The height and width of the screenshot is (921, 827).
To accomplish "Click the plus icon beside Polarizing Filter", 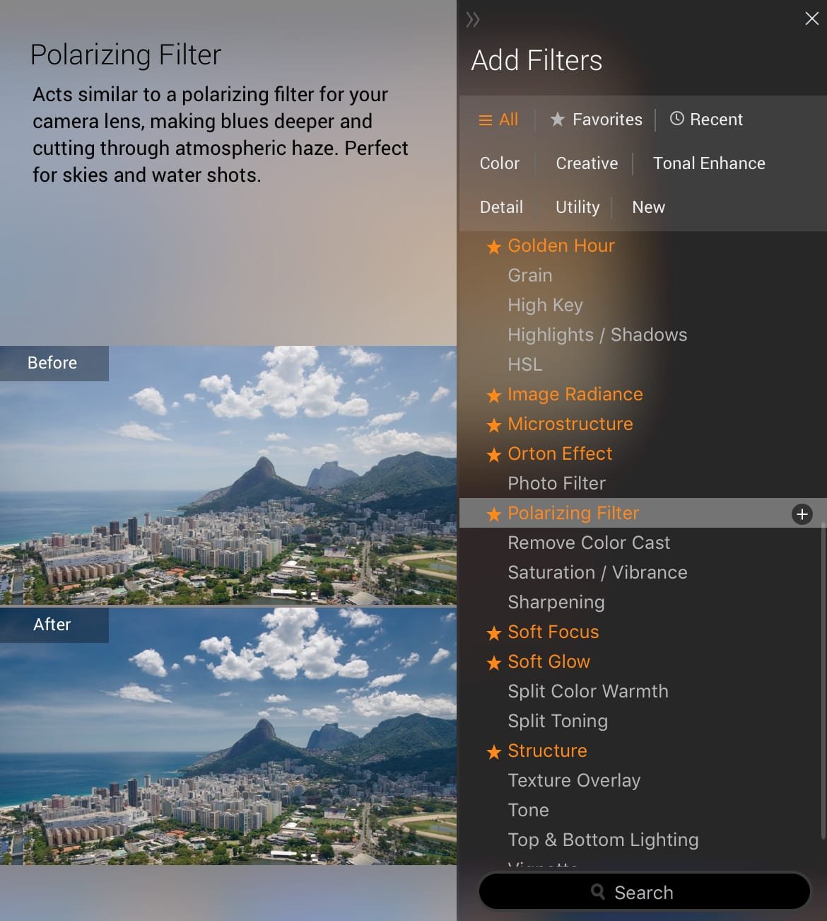I will [802, 514].
